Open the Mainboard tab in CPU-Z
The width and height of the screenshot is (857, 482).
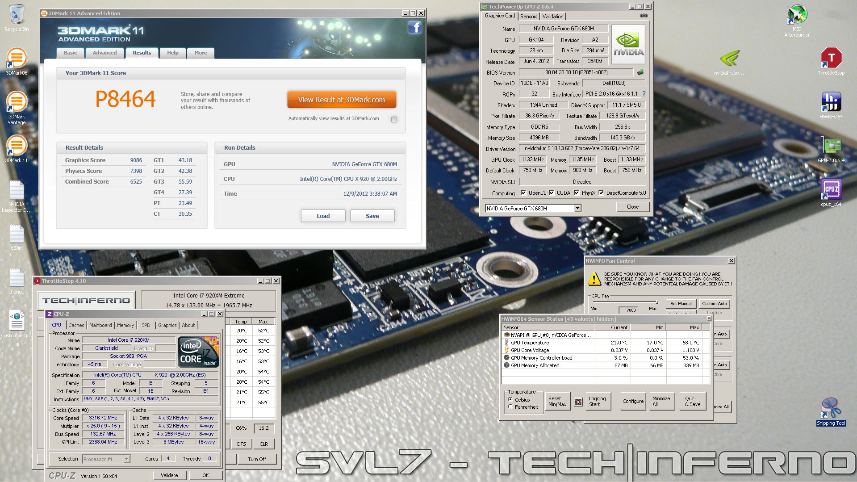coord(100,325)
